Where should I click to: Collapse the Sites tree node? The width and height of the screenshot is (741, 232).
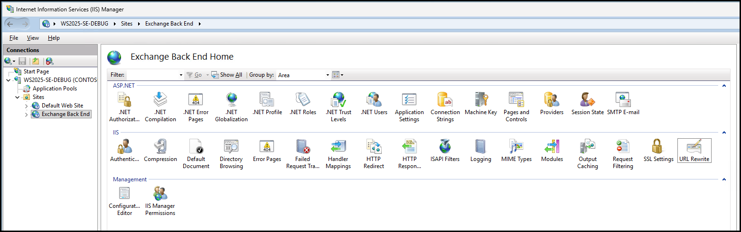[18, 97]
